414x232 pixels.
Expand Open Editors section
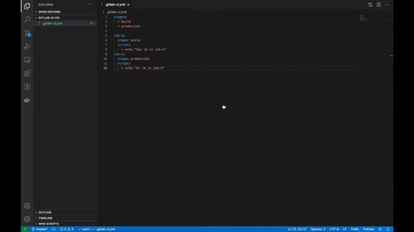coord(65,12)
